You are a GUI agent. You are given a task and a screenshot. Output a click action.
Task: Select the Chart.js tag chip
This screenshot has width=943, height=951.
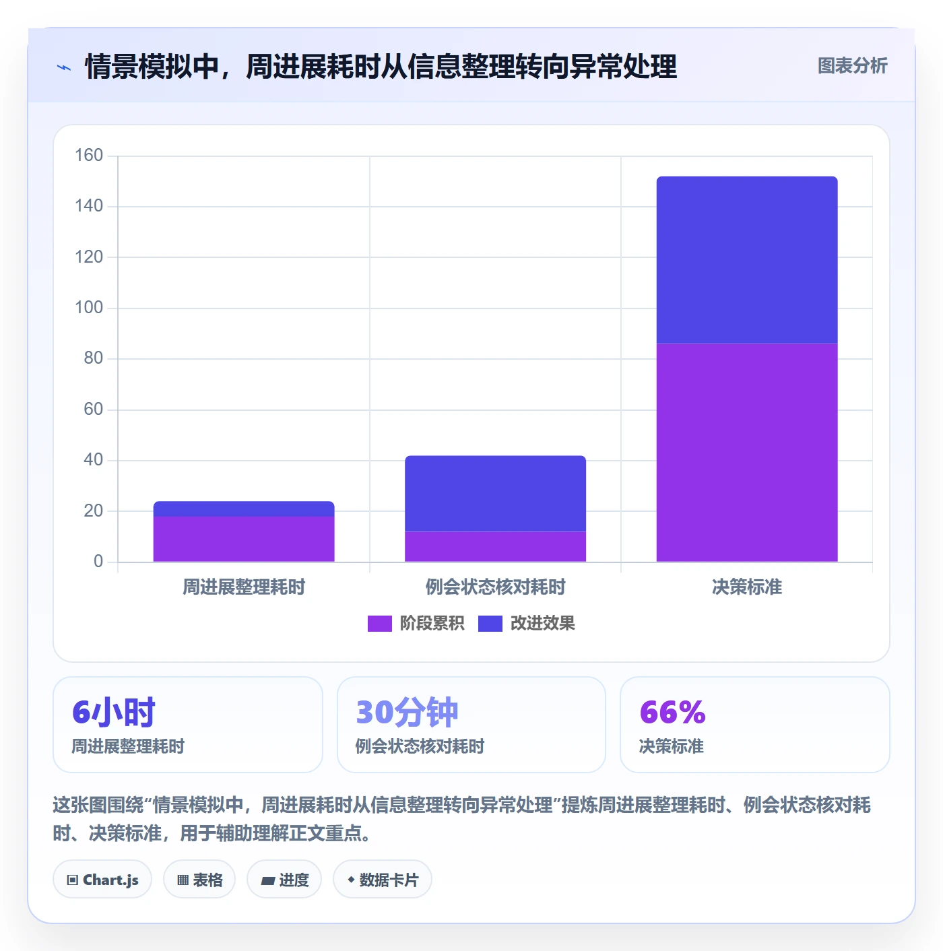click(x=102, y=880)
